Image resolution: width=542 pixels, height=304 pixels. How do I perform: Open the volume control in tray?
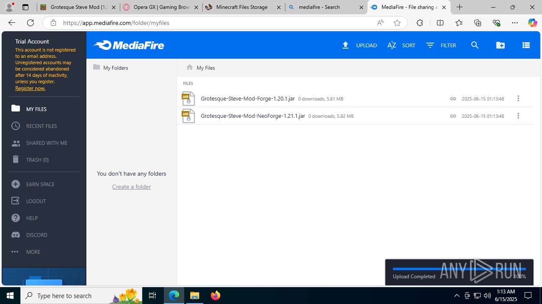pos(487,296)
